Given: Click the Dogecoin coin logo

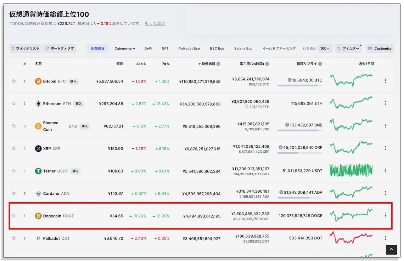Looking at the screenshot, I should click(x=38, y=216).
